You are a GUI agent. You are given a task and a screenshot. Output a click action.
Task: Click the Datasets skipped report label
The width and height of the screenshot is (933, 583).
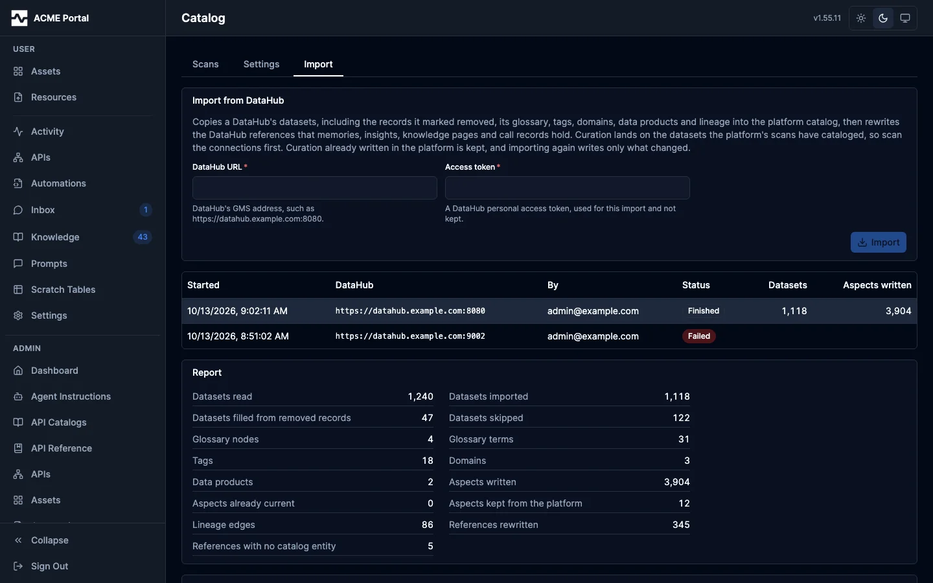click(x=486, y=418)
